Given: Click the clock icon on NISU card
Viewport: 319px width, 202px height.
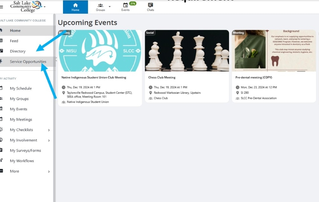Looking at the screenshot, I should pos(63,87).
